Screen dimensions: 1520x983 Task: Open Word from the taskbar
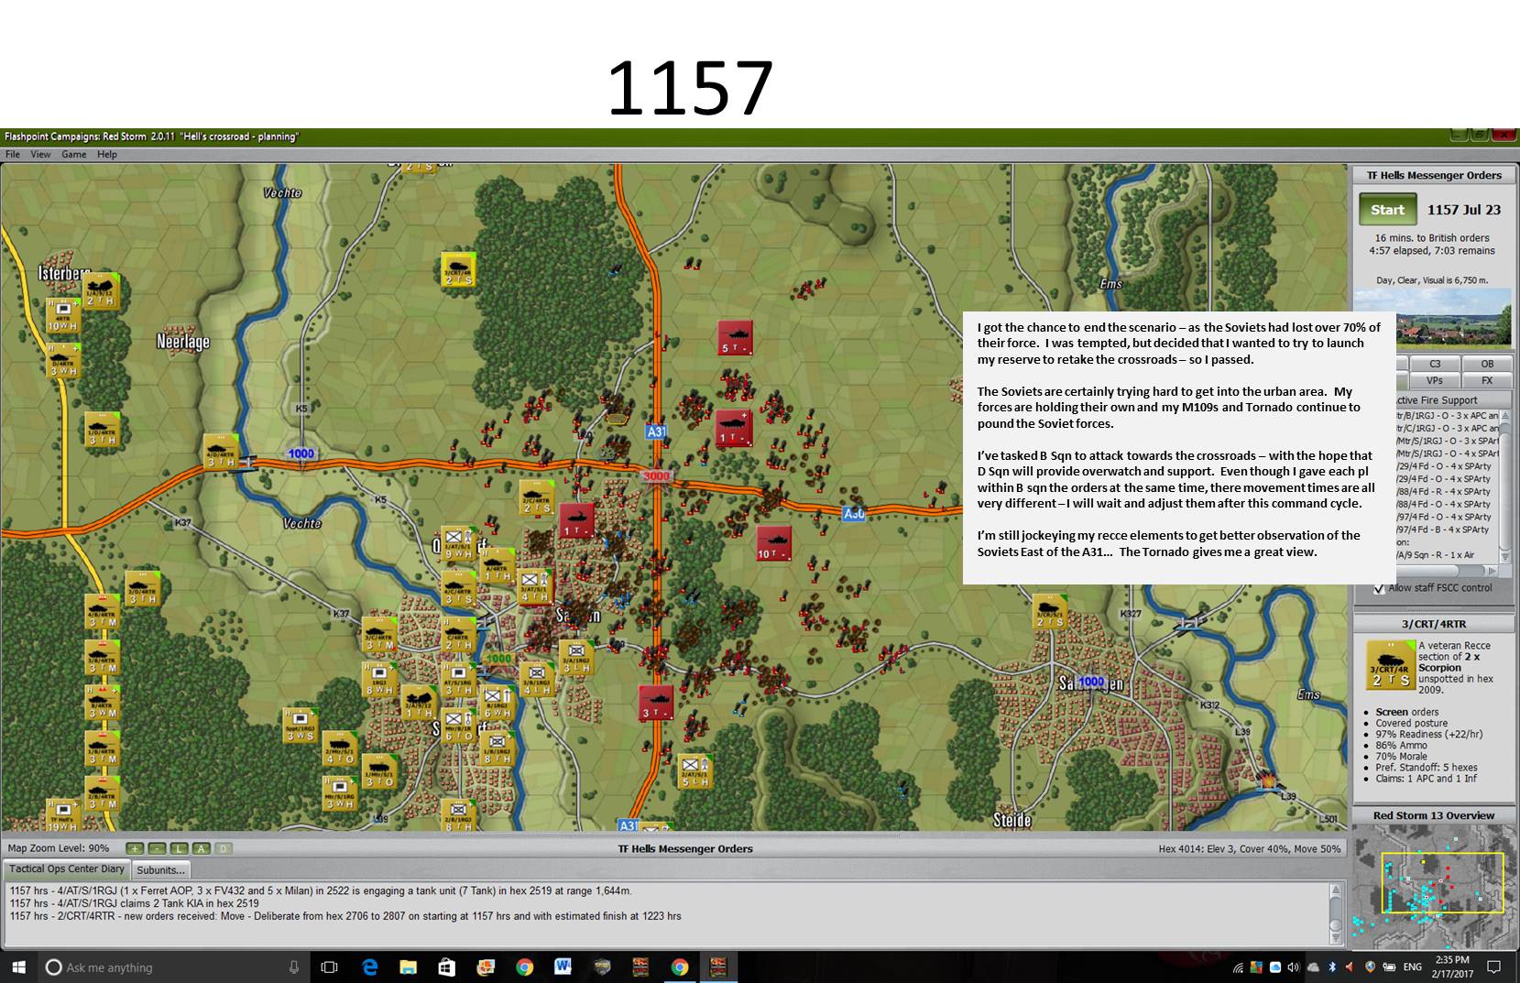pyautogui.click(x=563, y=967)
